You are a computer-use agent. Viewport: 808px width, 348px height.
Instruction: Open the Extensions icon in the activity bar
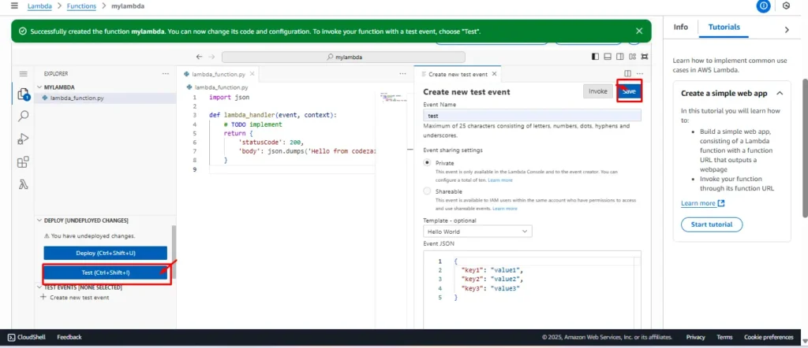click(x=23, y=162)
